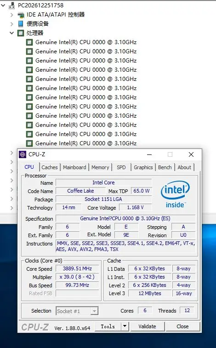Screen dimensions: 216x348
Task: Open the Graphics tab
Action: point(143,167)
